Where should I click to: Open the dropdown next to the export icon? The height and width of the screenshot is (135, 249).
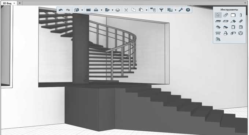[112, 10]
